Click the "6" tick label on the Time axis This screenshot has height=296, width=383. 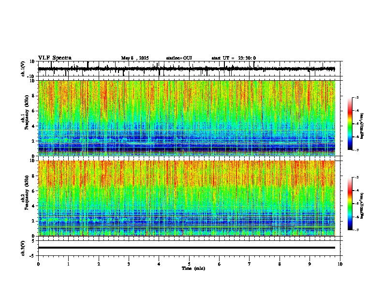pyautogui.click(x=220, y=264)
